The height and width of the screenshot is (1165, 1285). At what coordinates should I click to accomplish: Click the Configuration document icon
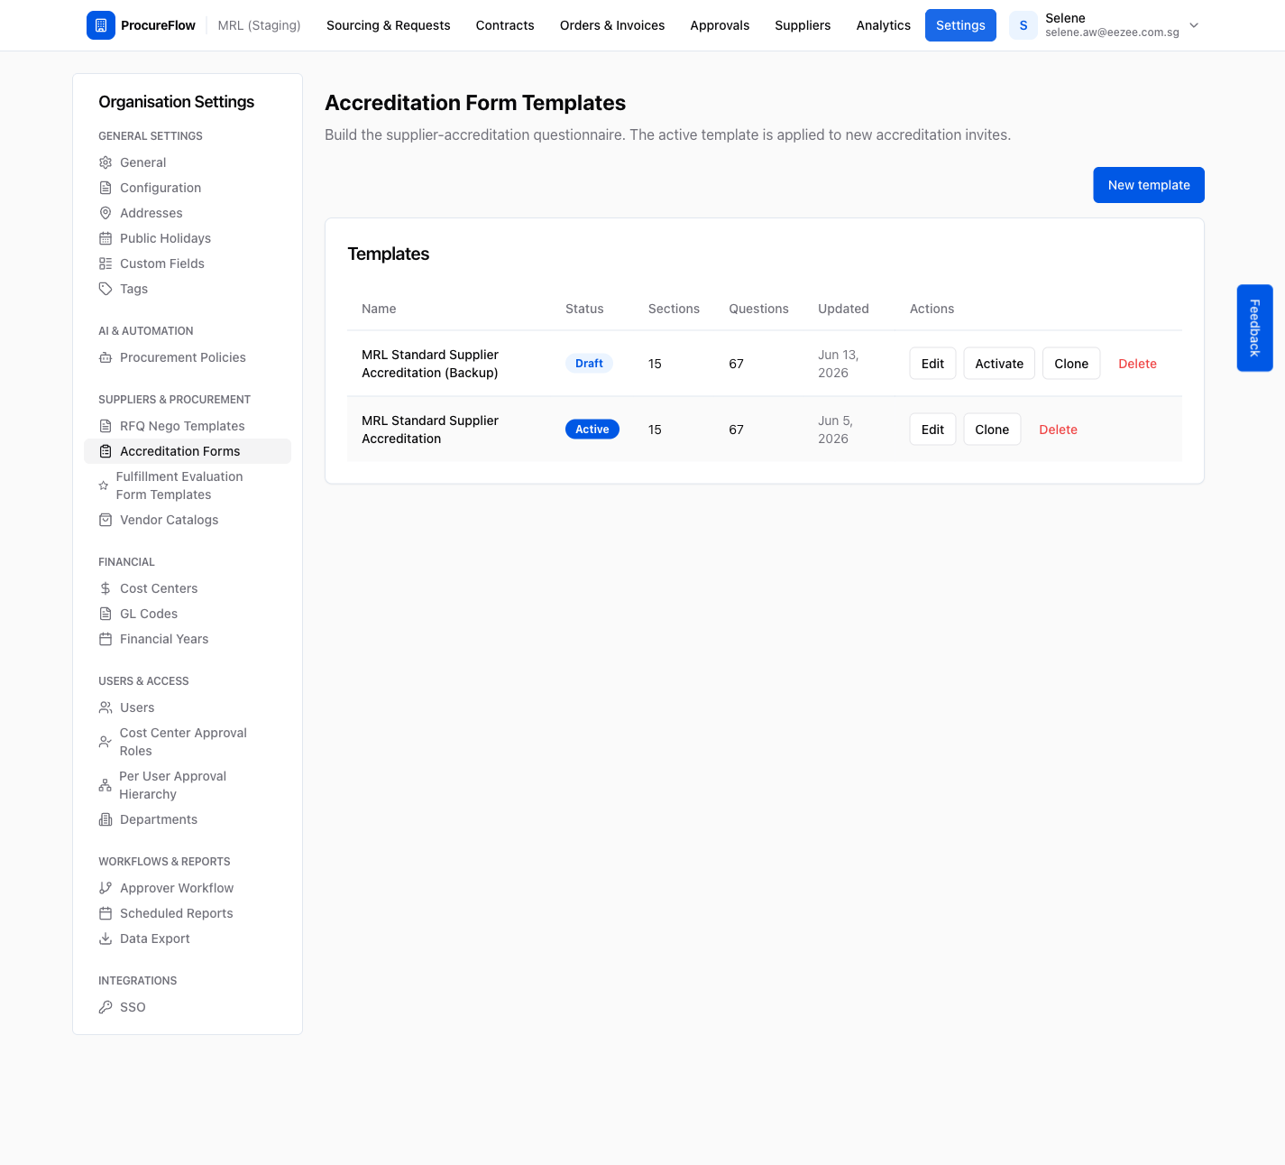pos(106,188)
